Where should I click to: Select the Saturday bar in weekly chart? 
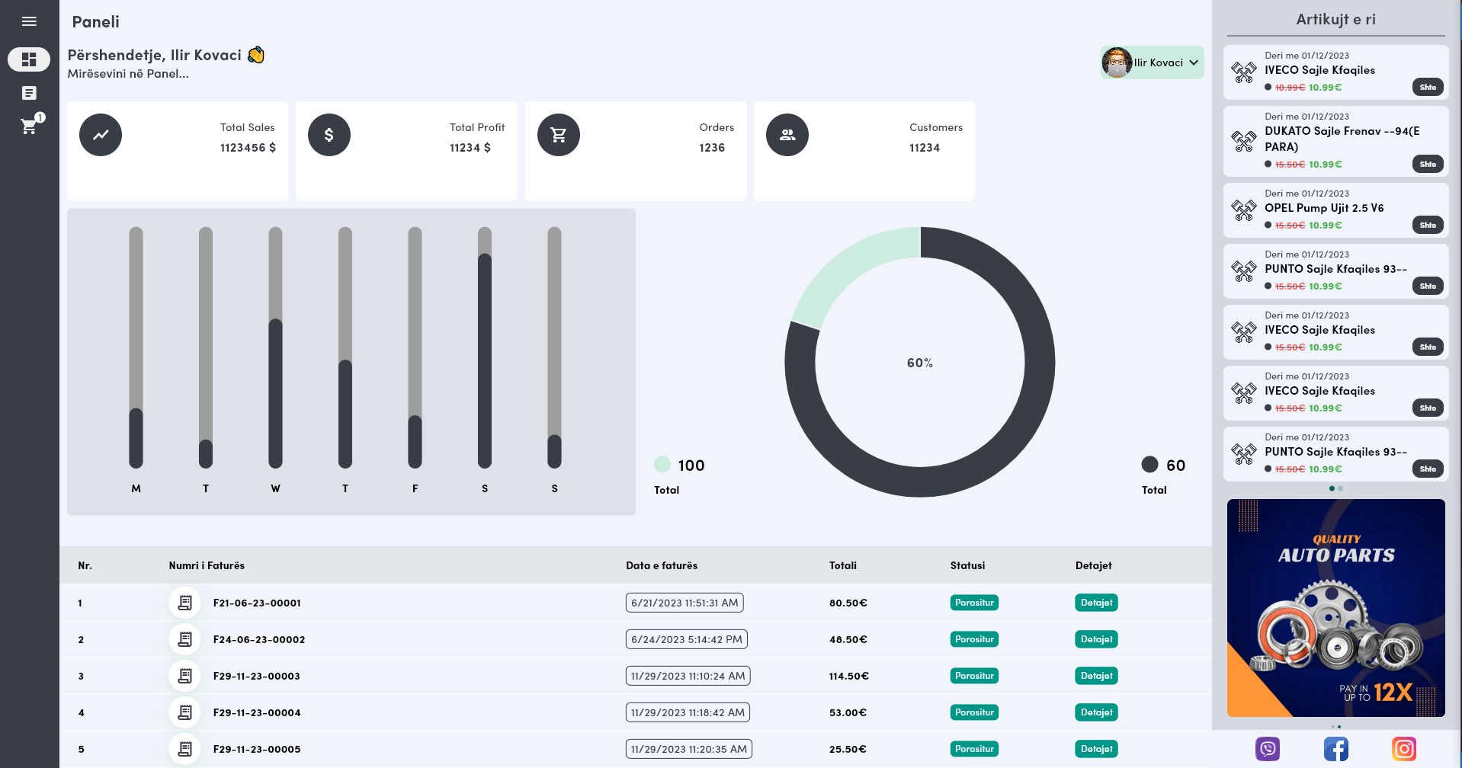tap(485, 347)
